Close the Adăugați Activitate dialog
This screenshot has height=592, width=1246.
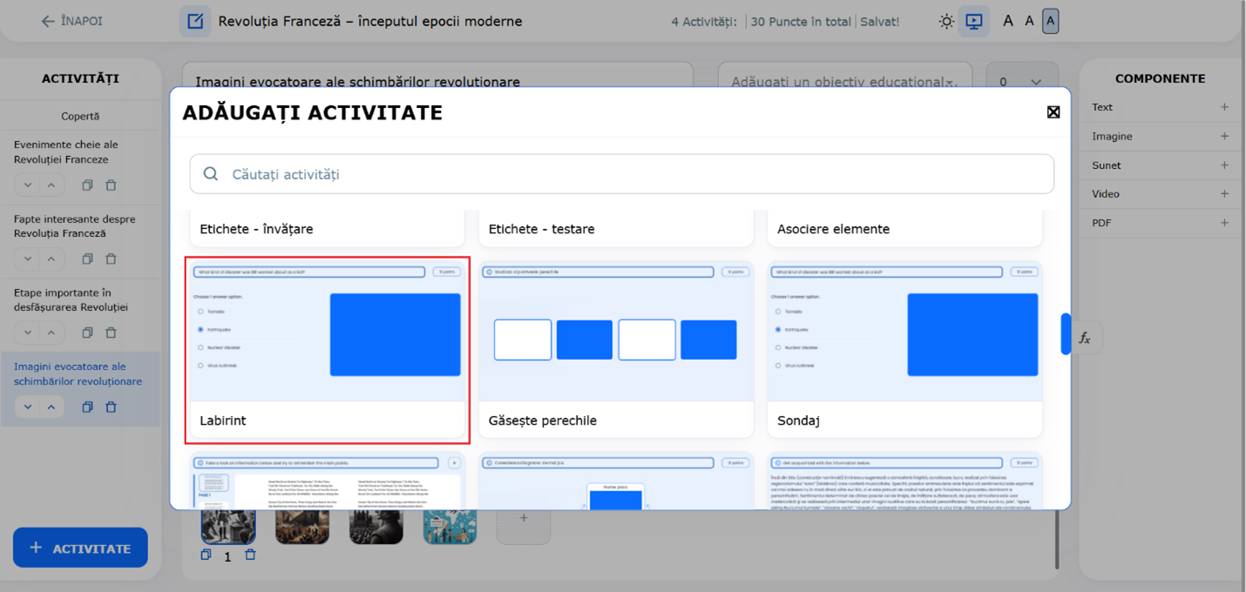(1053, 112)
